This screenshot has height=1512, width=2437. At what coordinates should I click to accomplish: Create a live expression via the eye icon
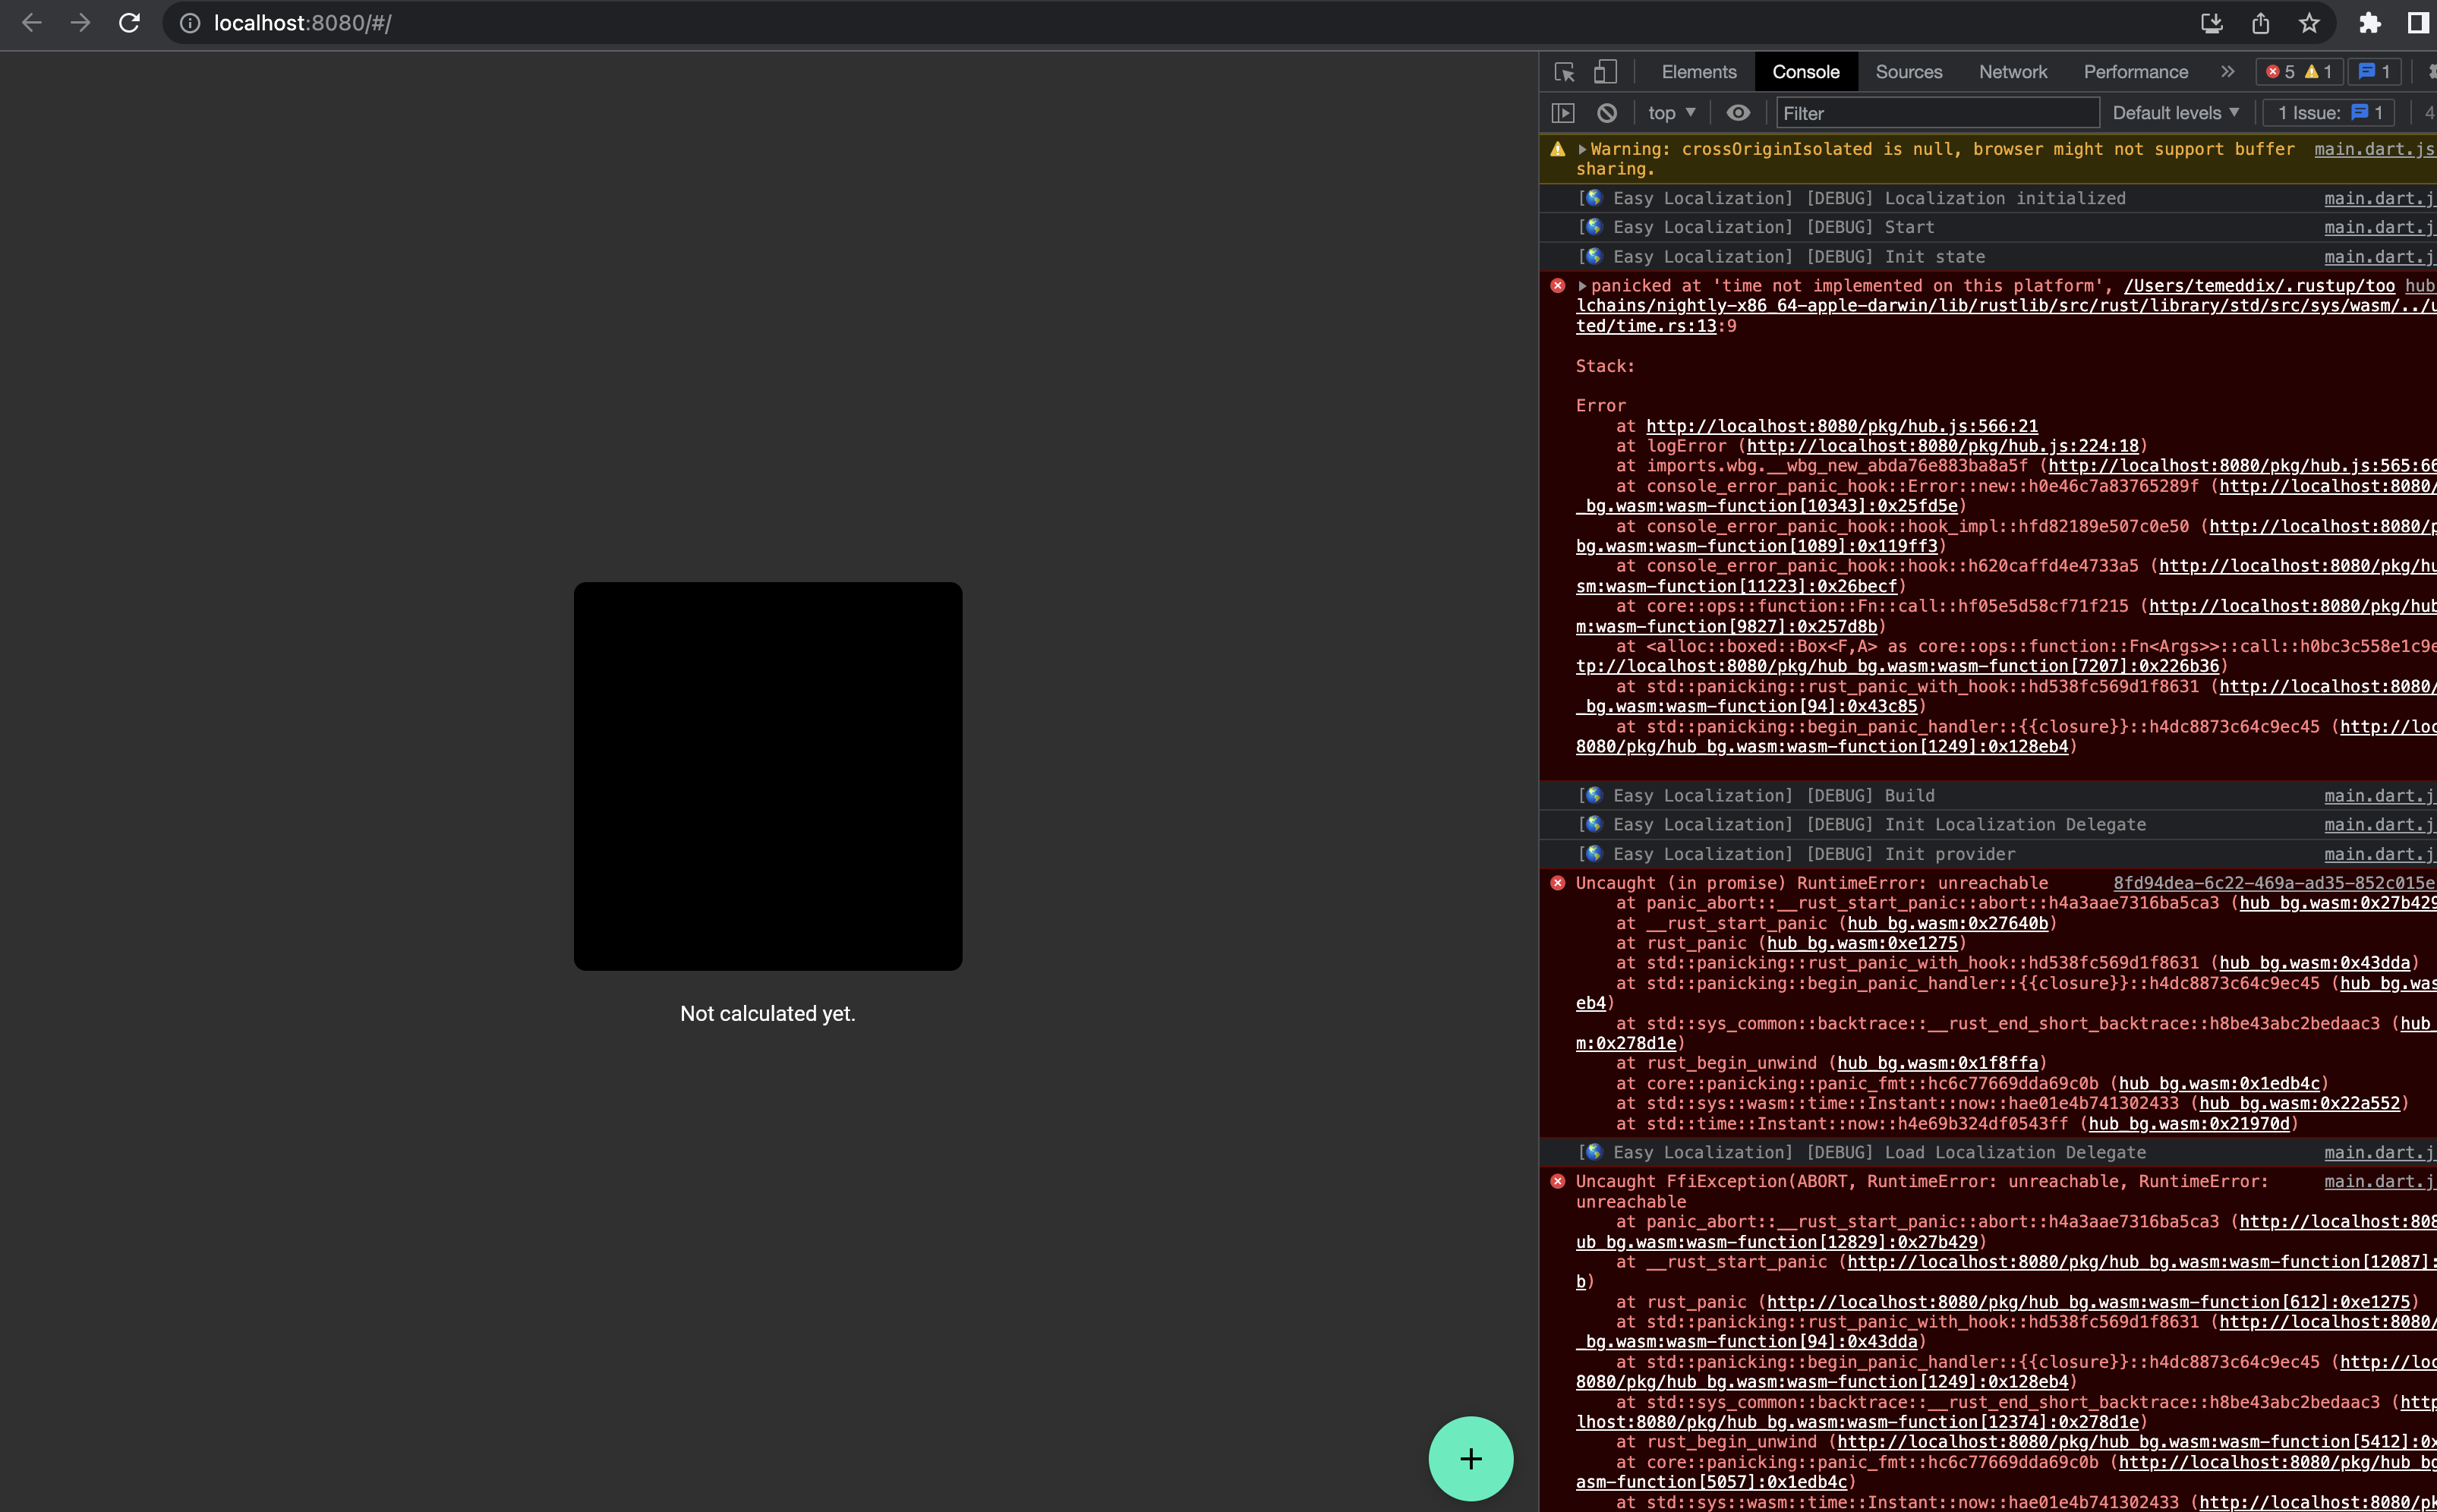(1738, 112)
